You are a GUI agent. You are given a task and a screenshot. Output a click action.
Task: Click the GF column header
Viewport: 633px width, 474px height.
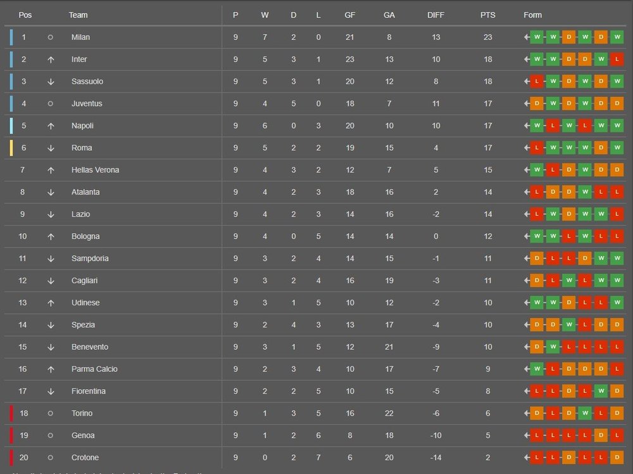[349, 15]
